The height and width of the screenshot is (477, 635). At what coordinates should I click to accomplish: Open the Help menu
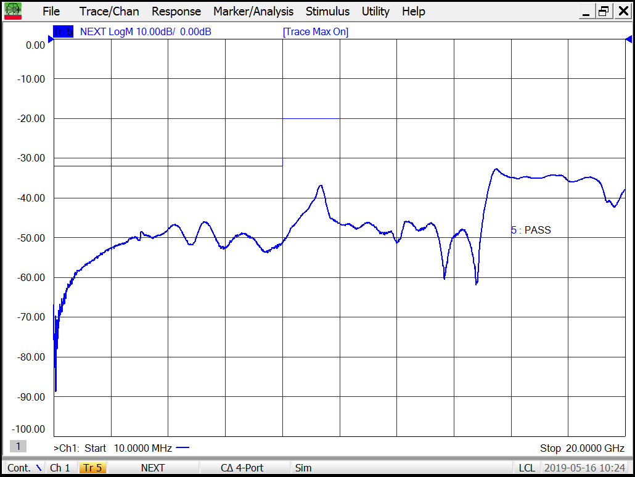413,11
